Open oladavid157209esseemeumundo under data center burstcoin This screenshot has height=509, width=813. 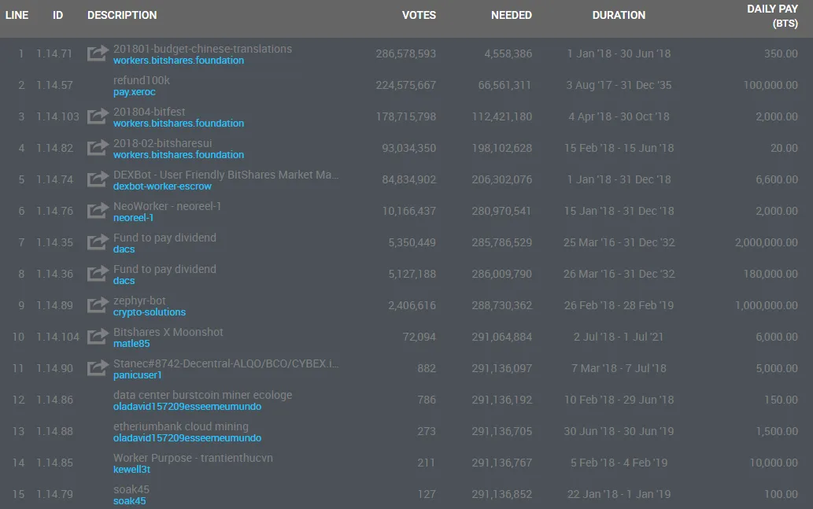point(187,407)
